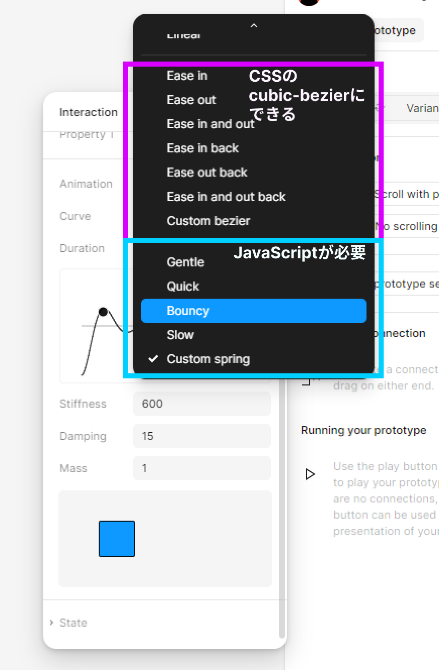Select the Slow spring preset
439x670 pixels.
(180, 335)
